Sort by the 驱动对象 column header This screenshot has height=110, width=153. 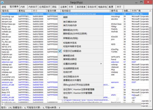tap(54, 11)
